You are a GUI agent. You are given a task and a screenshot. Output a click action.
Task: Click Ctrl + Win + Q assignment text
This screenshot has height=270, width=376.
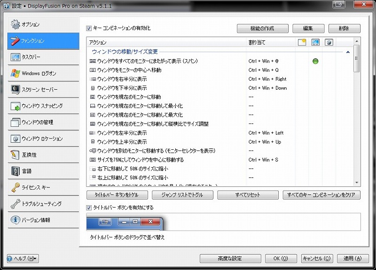(263, 70)
